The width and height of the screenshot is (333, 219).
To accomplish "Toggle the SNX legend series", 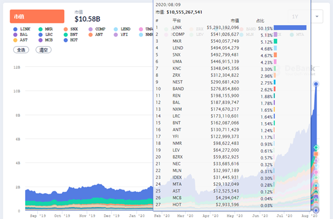I will [71, 29].
